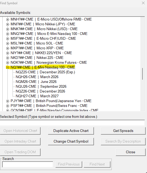Expand the PJY?##-CME British Pound/Japanese Yen node
The height and width of the screenshot is (173, 147).
7,101
